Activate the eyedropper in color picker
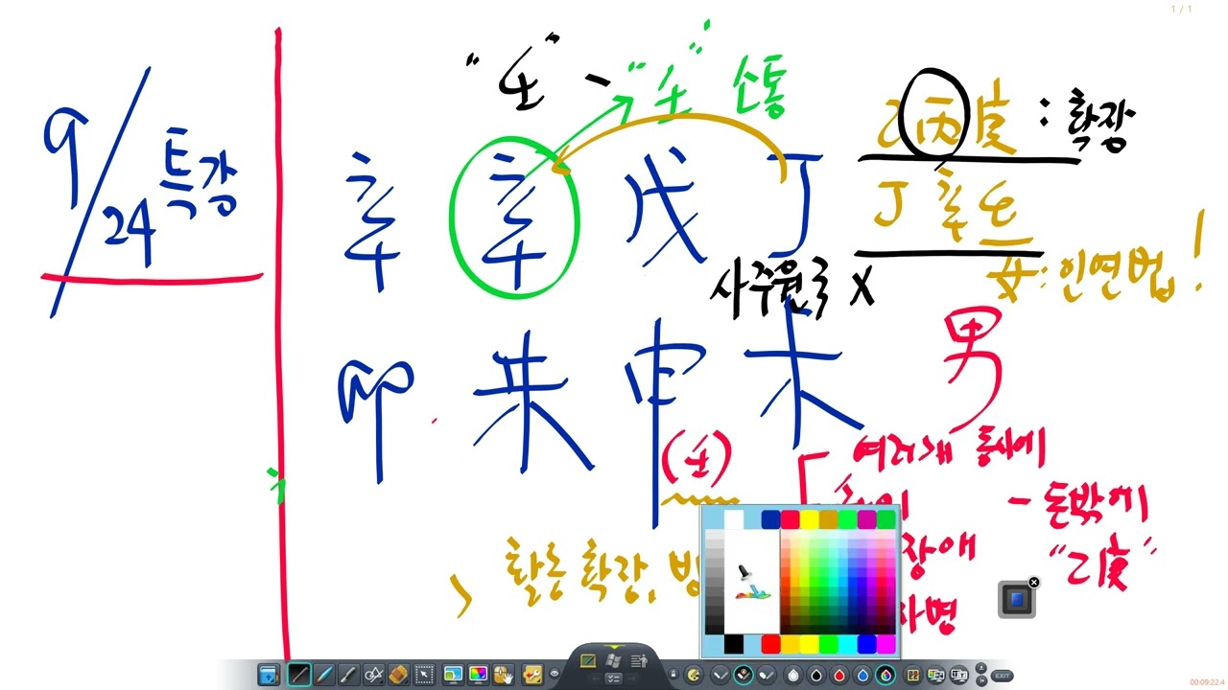1228x690 pixels. pyautogui.click(x=752, y=583)
